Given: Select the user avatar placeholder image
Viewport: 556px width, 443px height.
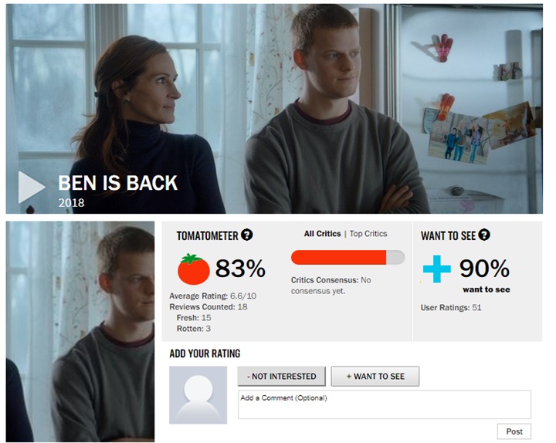Looking at the screenshot, I should point(198,395).
